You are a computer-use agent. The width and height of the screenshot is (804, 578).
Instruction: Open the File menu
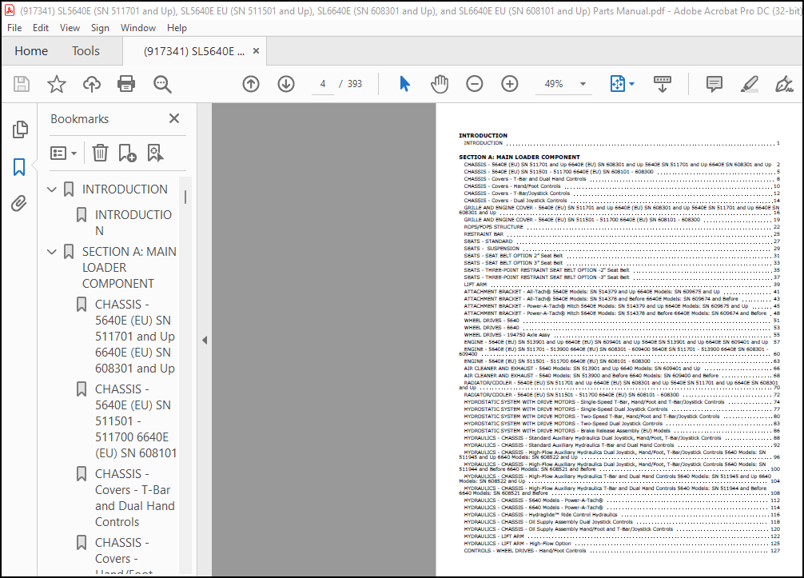coord(14,28)
